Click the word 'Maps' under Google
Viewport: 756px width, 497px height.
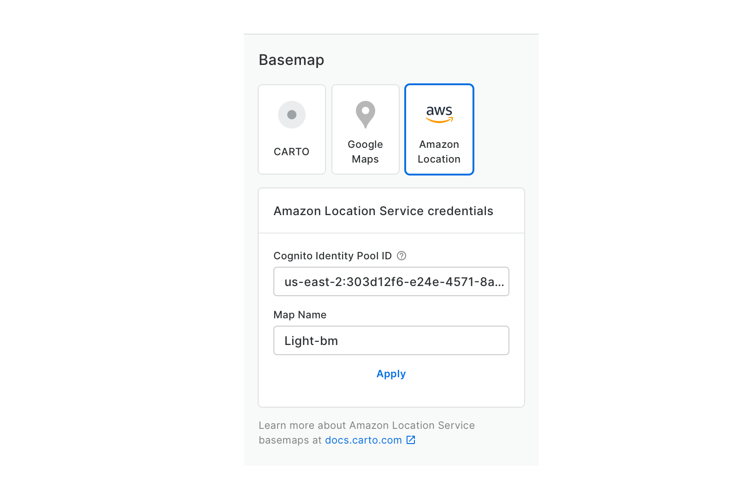[x=365, y=159]
